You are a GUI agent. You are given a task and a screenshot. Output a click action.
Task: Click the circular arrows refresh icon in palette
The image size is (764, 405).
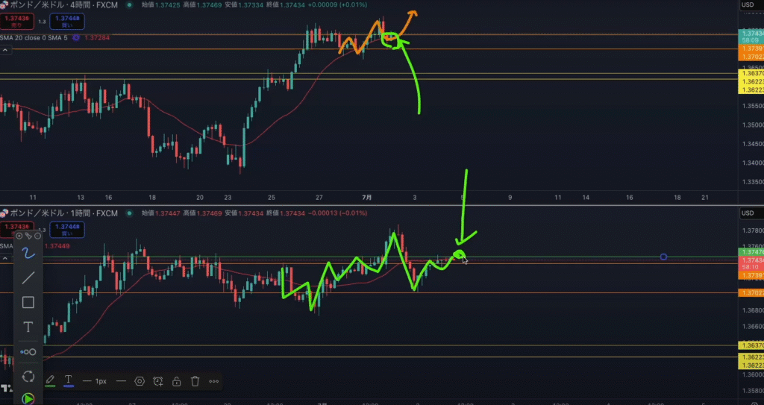[x=28, y=376]
